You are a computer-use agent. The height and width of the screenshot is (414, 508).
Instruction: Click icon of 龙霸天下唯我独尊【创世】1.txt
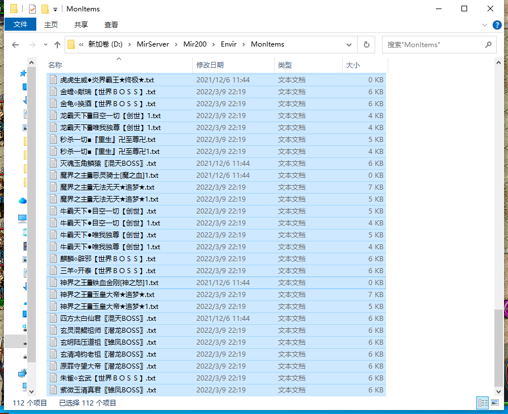(53, 127)
